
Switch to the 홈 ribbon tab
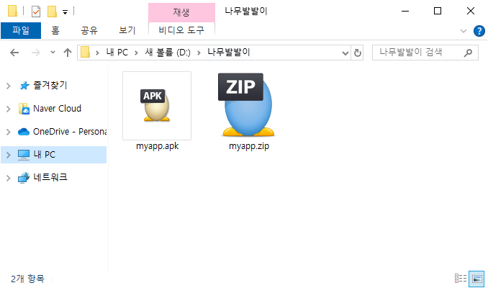click(55, 30)
